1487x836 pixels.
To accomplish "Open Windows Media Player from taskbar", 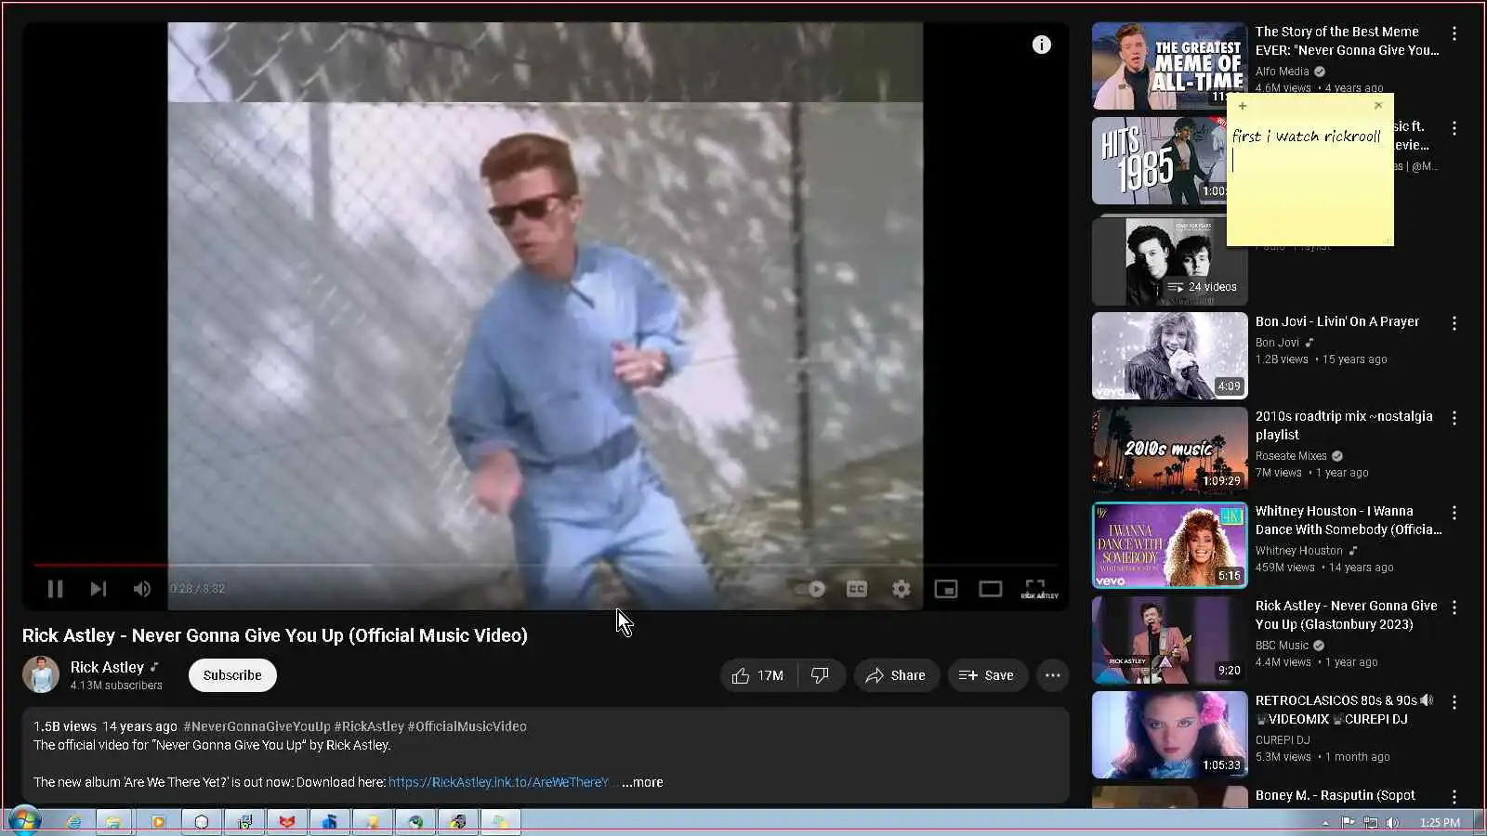I will [158, 822].
